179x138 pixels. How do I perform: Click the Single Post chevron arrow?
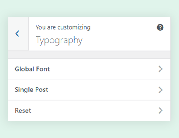(161, 90)
